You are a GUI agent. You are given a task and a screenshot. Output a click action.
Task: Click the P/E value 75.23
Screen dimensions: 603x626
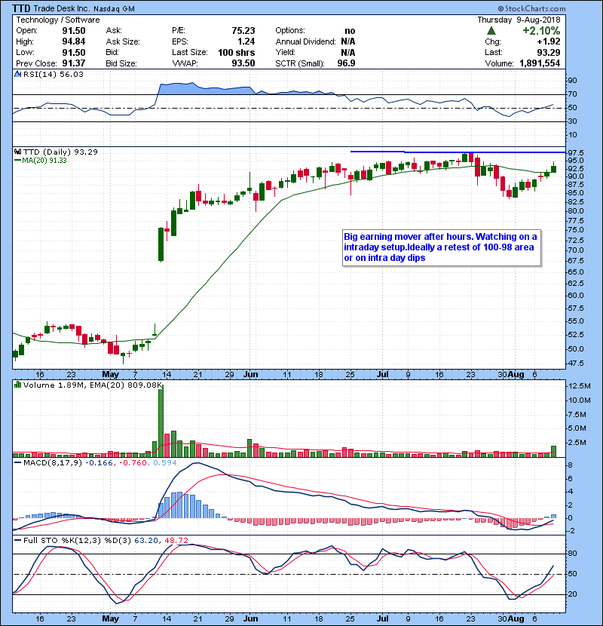243,31
